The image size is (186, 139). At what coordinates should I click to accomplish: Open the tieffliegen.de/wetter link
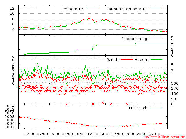[164, 136]
